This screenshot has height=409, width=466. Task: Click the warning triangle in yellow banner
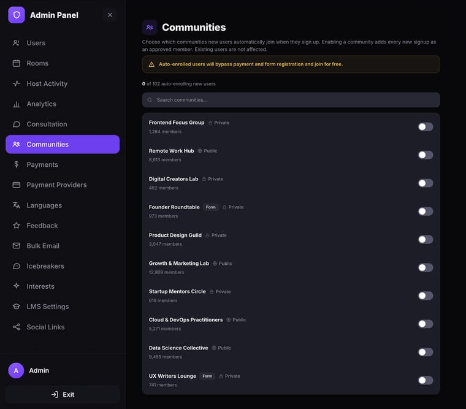click(151, 64)
